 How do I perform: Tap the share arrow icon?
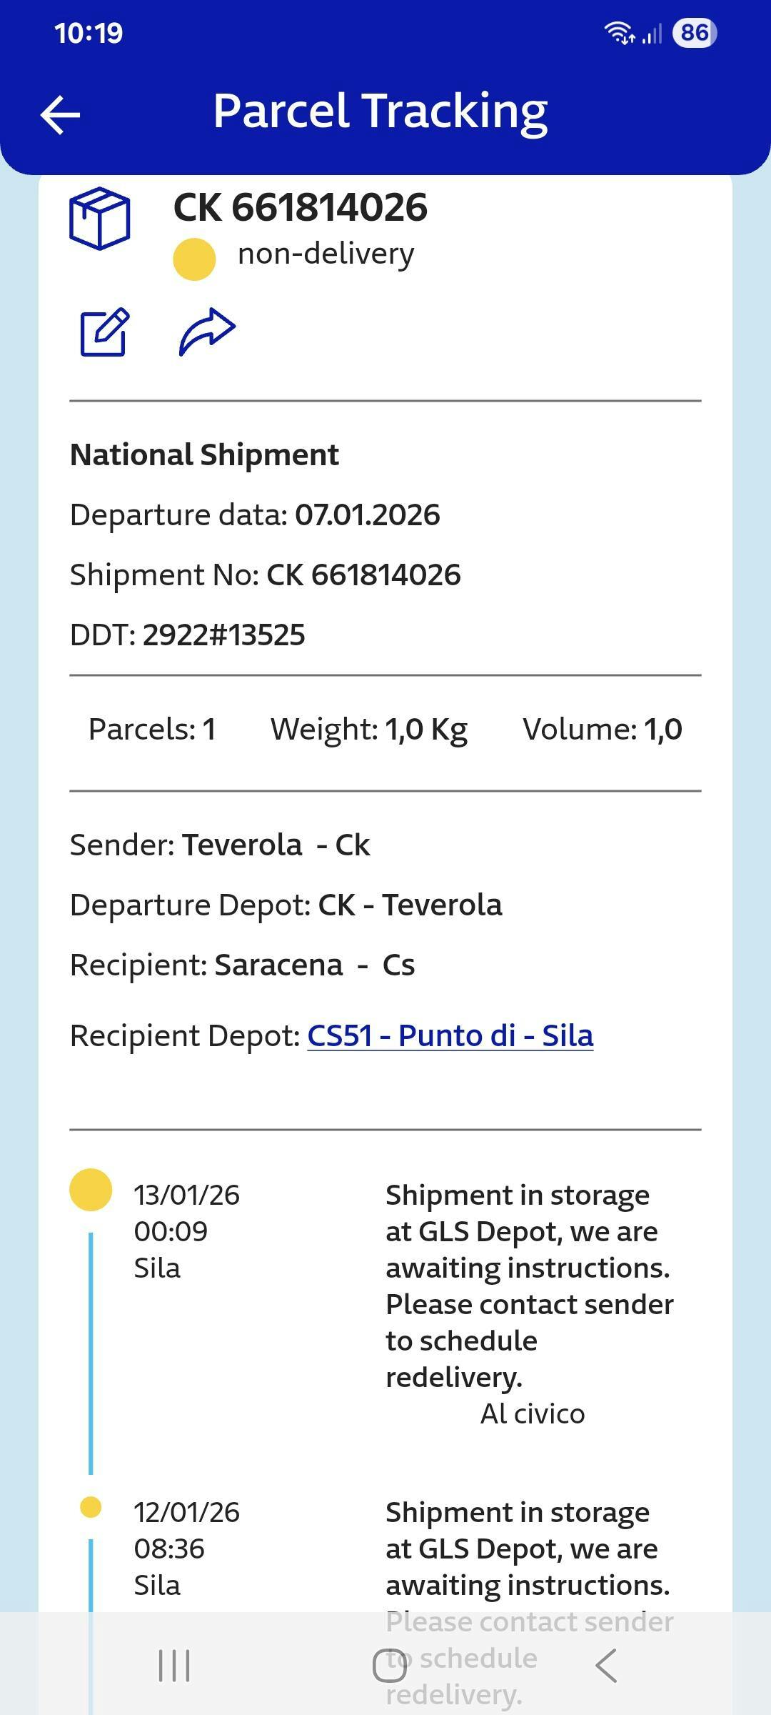[207, 332]
